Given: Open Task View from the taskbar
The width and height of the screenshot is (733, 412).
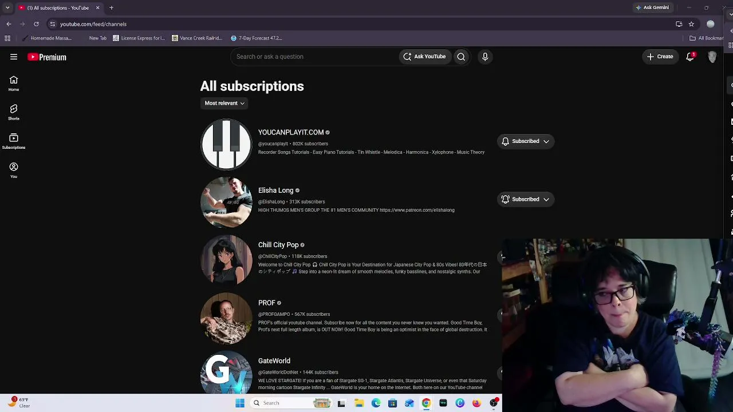Looking at the screenshot, I should 341,403.
